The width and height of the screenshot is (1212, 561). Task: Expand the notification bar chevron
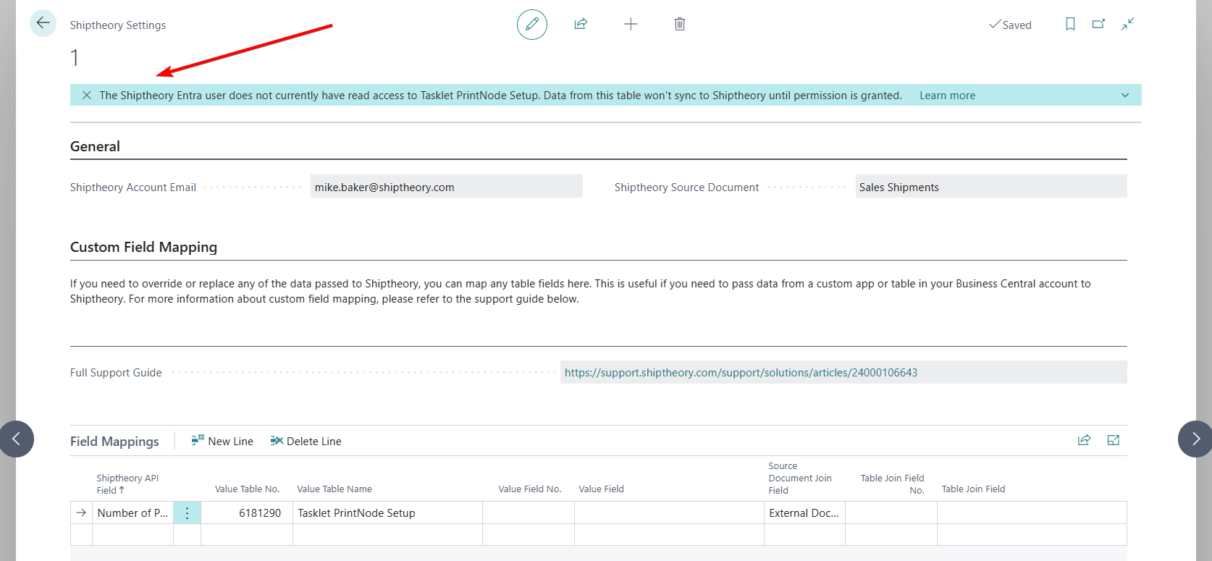point(1125,96)
